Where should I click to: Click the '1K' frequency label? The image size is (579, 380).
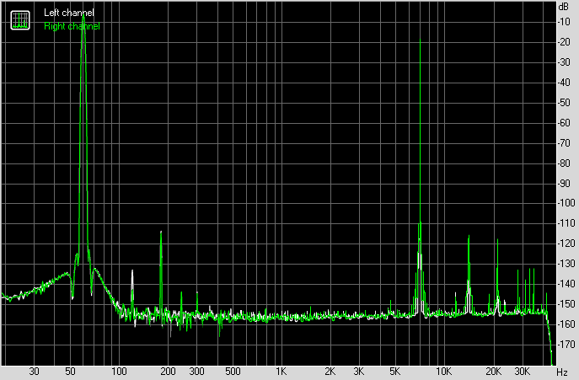point(281,371)
